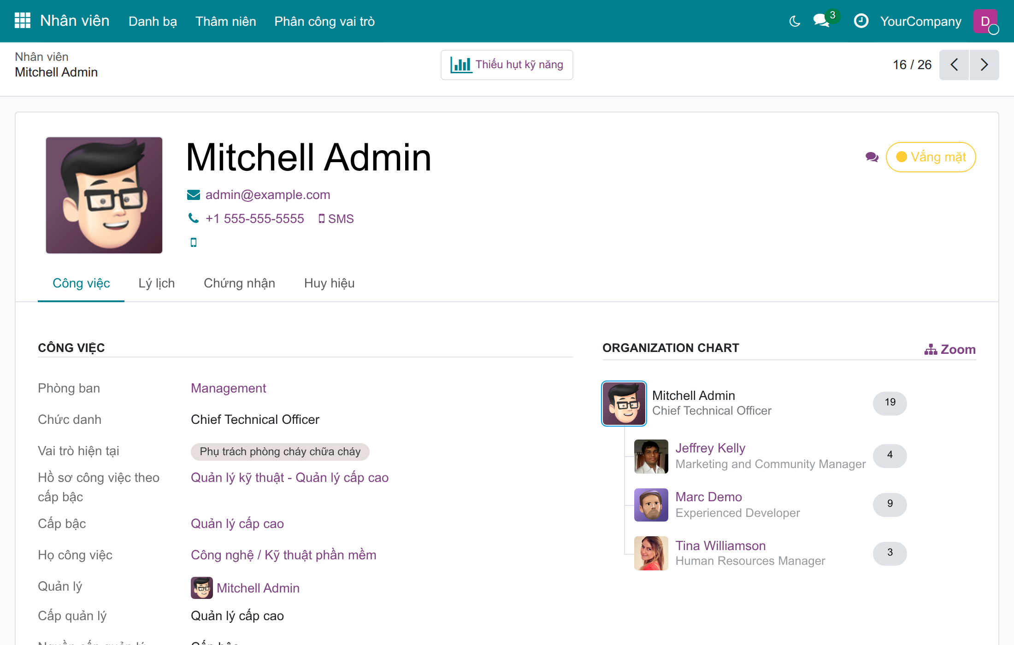Open the Management department link
1014x645 pixels.
(228, 388)
